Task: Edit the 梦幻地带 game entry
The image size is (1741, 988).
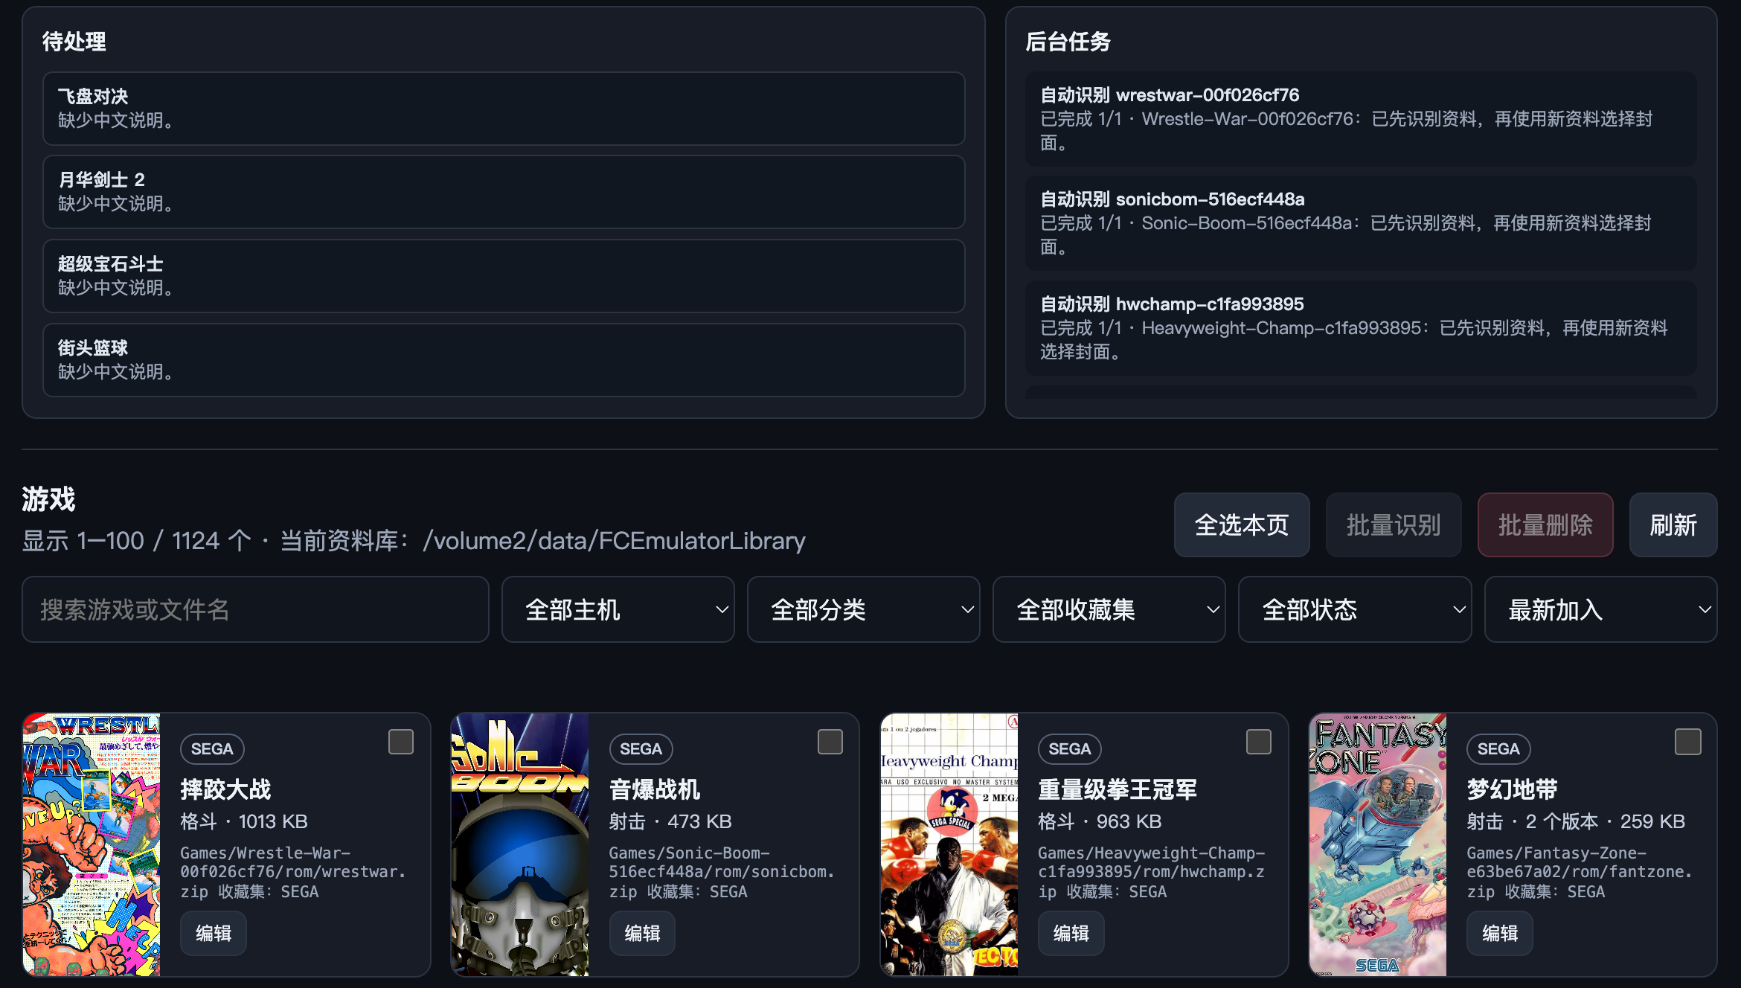Action: point(1500,933)
